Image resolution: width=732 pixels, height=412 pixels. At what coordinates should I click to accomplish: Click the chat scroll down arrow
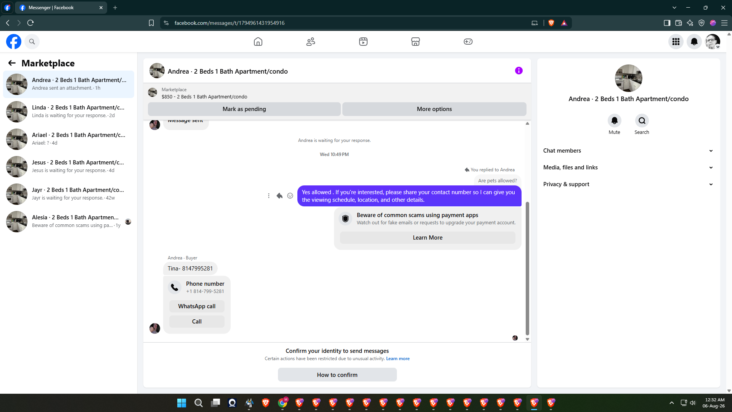coord(528,339)
